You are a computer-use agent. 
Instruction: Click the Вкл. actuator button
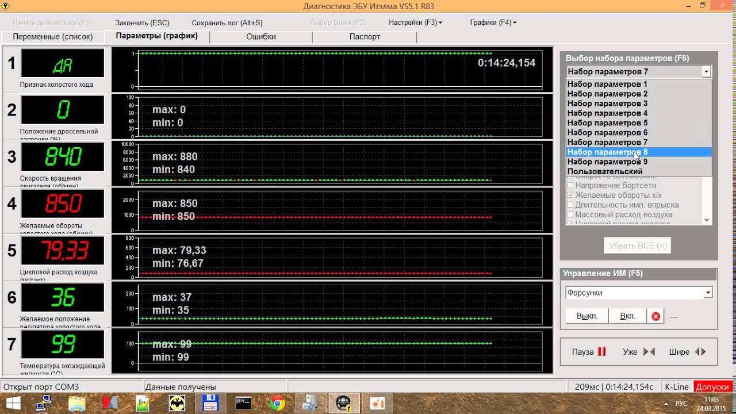point(627,316)
